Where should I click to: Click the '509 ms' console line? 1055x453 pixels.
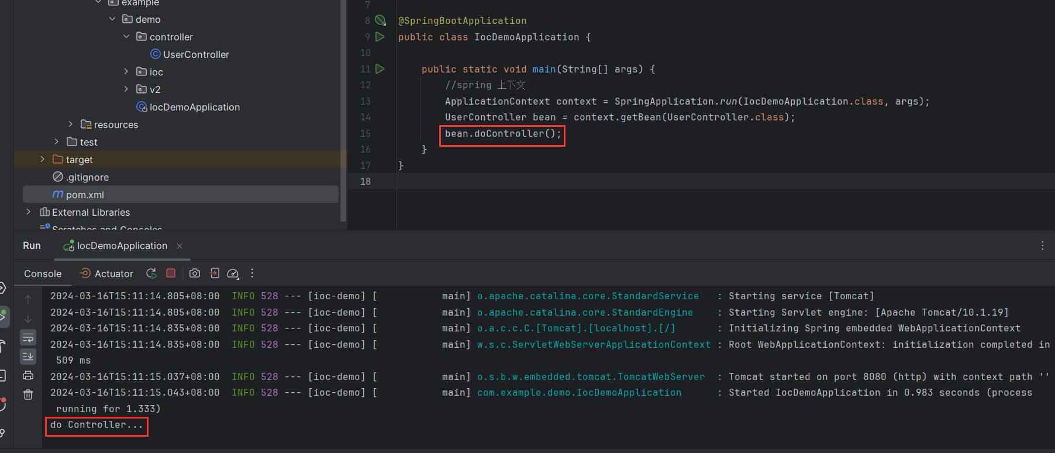(x=73, y=361)
